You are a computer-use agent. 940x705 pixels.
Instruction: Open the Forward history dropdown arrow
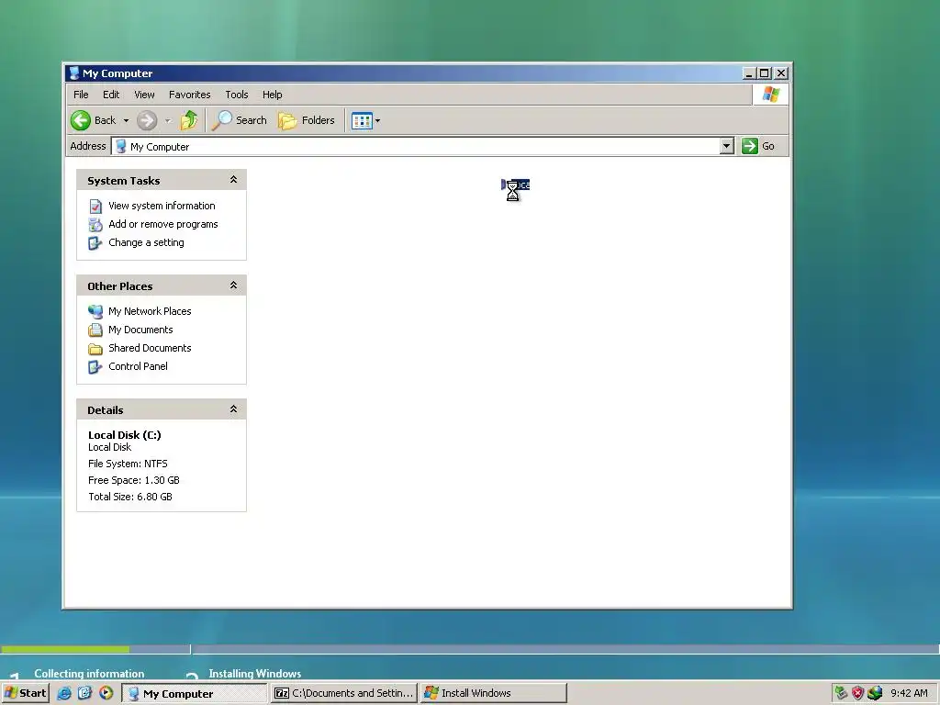(x=168, y=120)
